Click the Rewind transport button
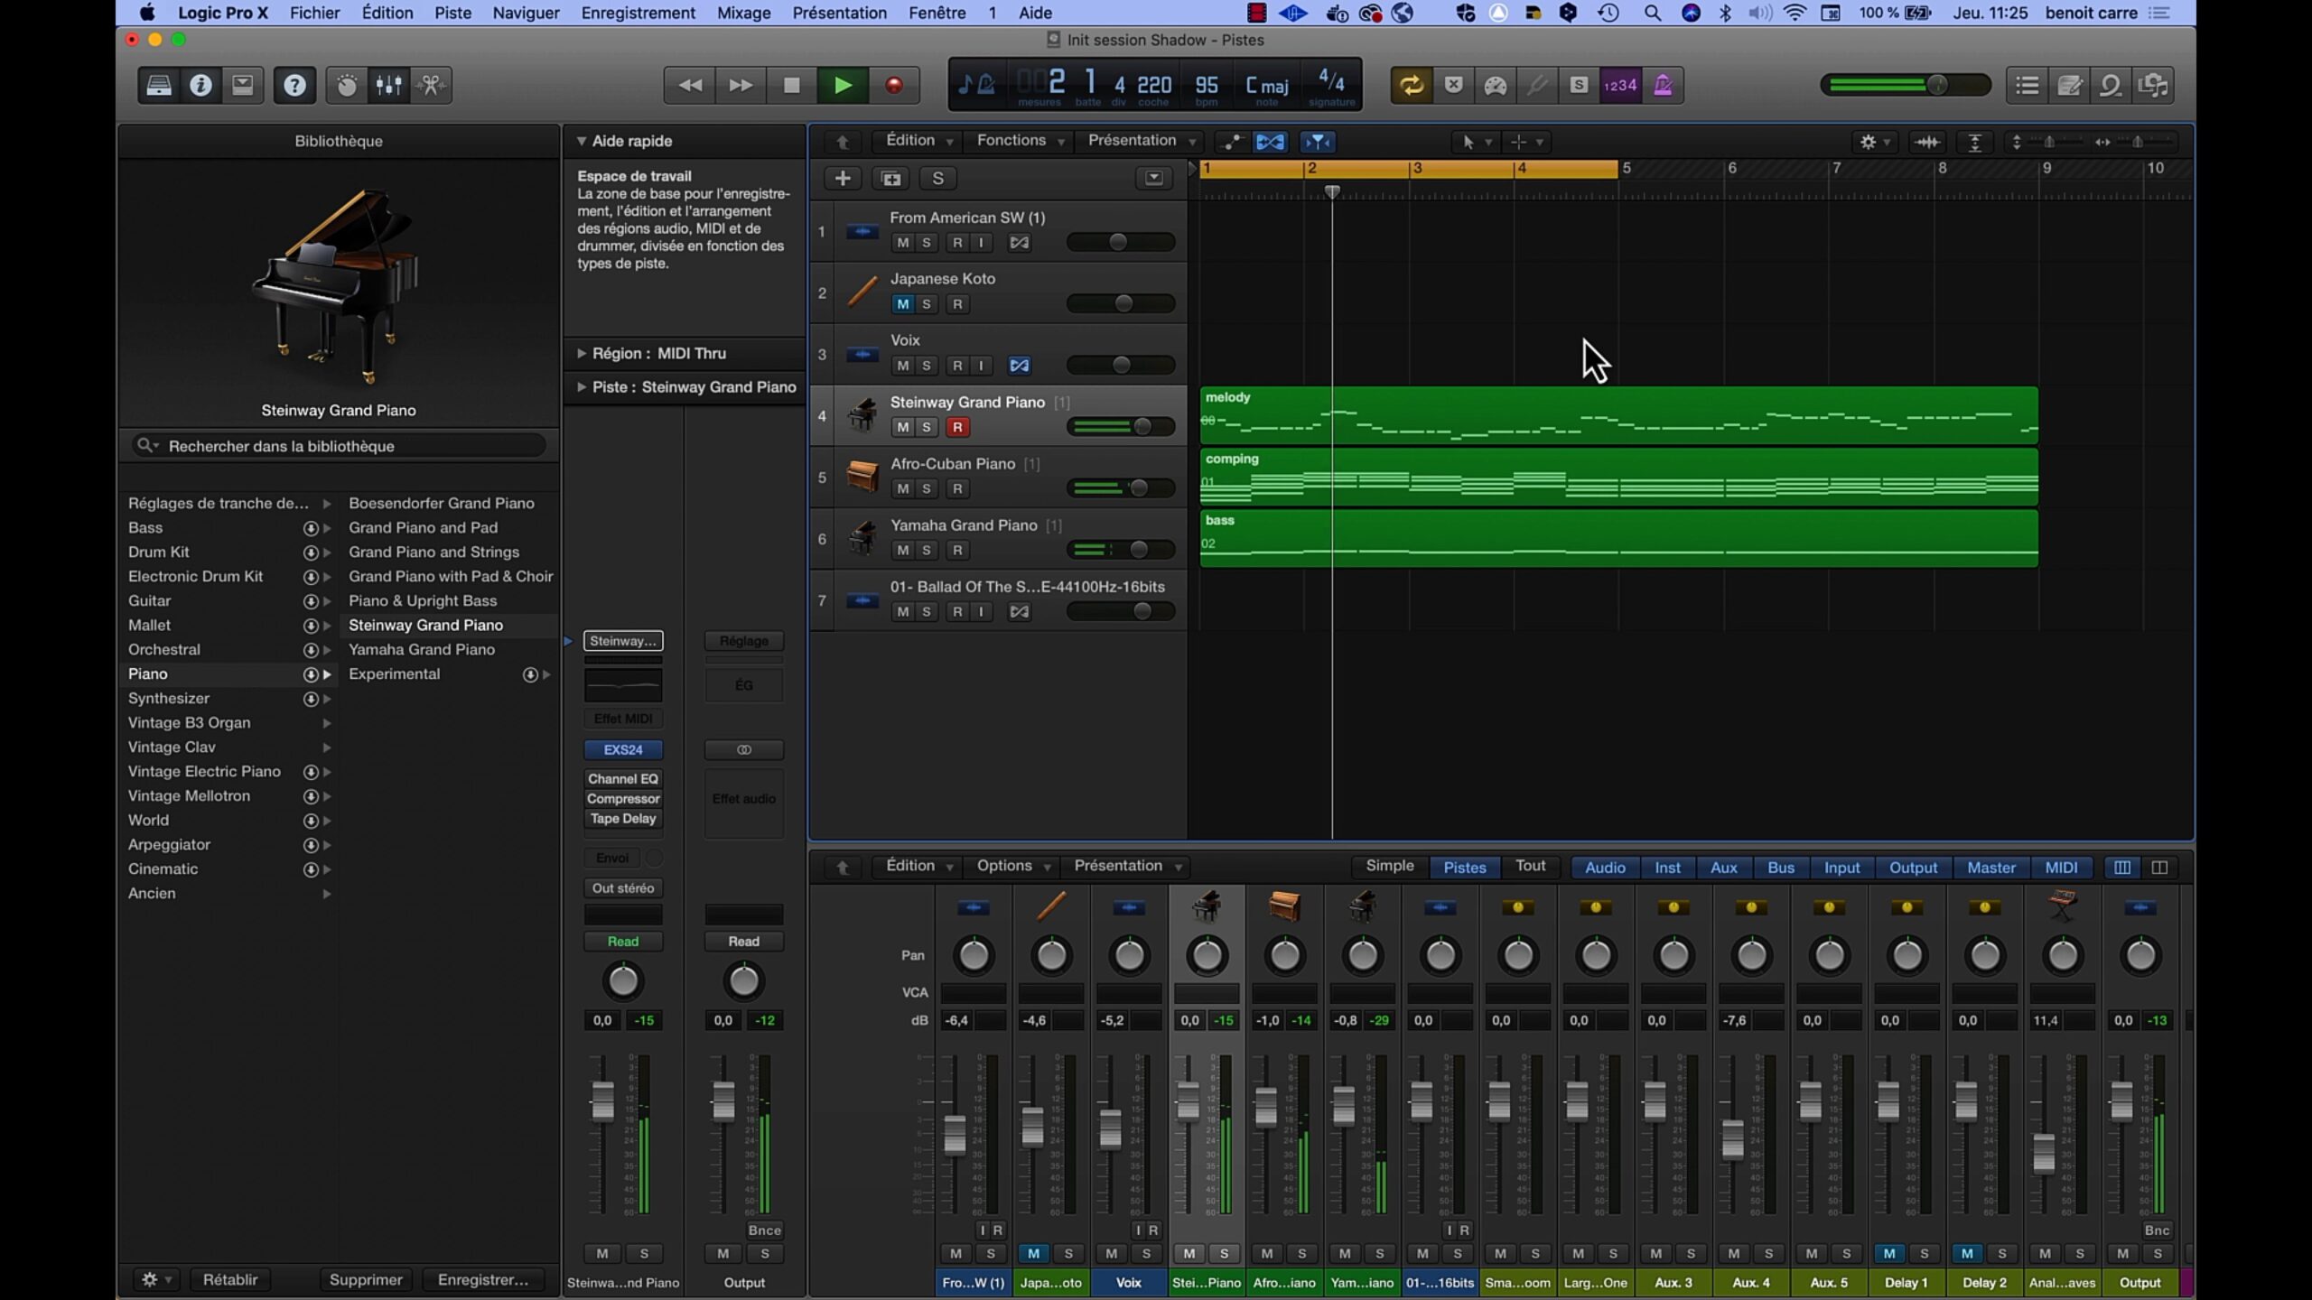 tap(690, 85)
